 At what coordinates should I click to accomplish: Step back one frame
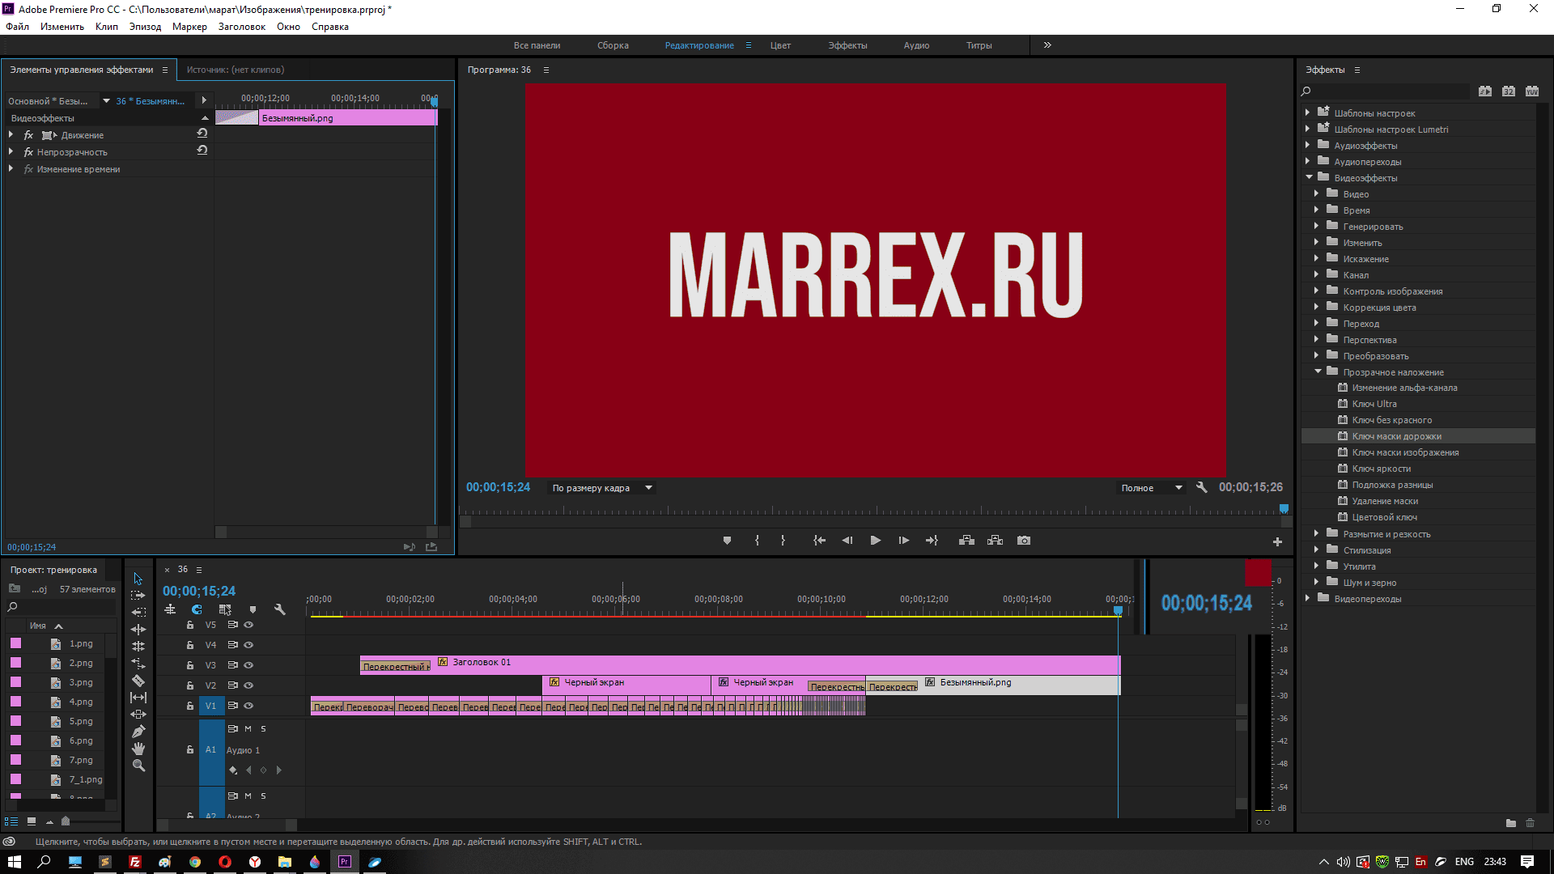(x=847, y=541)
